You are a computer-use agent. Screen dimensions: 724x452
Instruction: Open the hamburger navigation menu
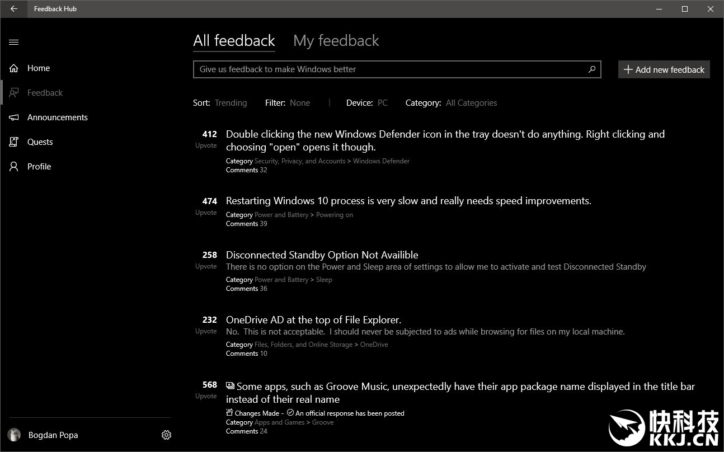[x=14, y=42]
